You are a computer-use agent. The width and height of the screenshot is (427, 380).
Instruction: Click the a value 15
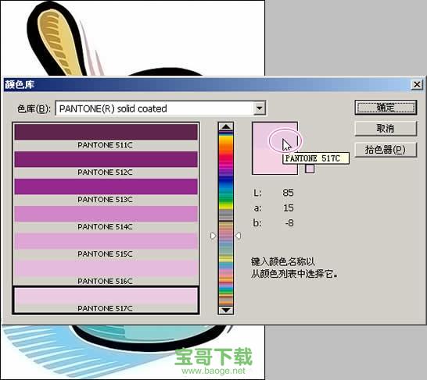pos(289,208)
